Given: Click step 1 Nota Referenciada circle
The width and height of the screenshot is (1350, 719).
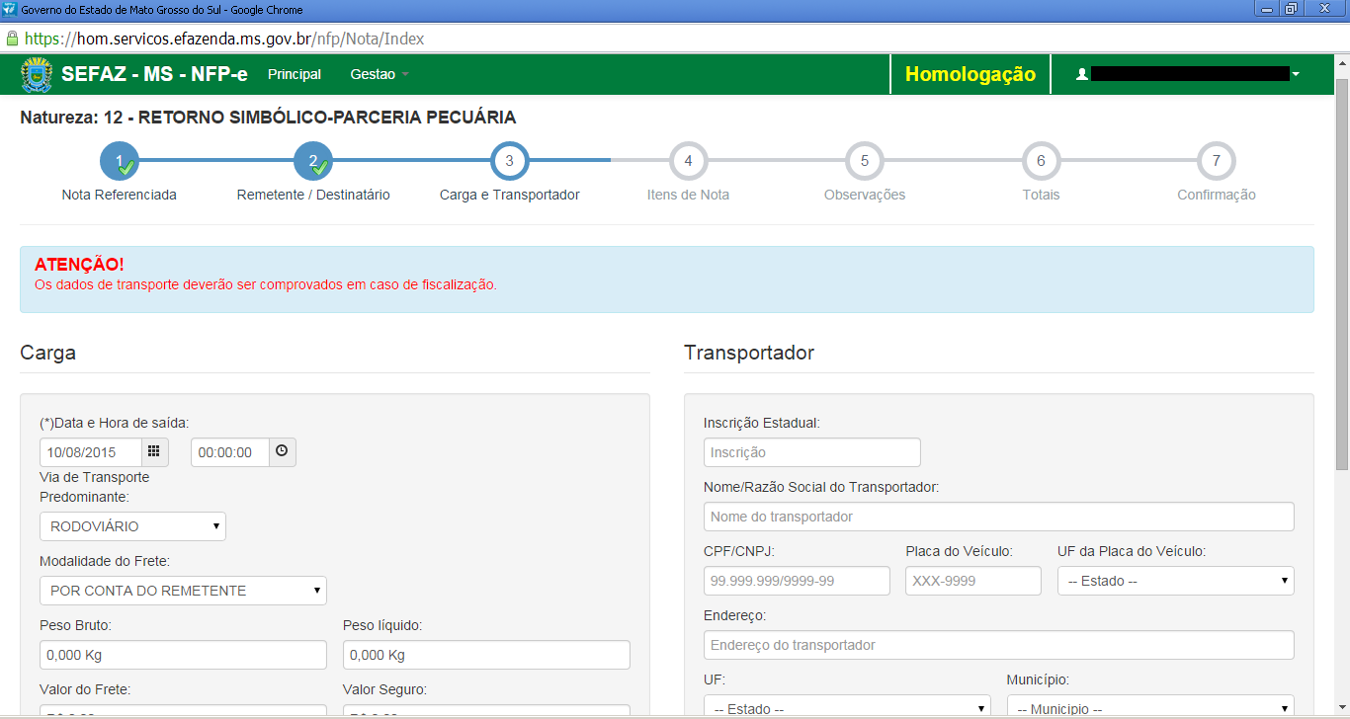Looking at the screenshot, I should pyautogui.click(x=120, y=161).
